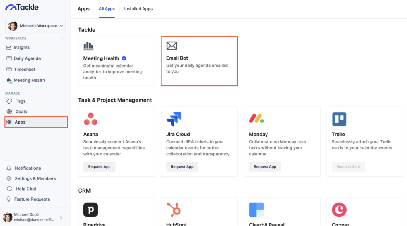Open Tags in the Manage section
This screenshot has width=407, height=226.
click(21, 101)
